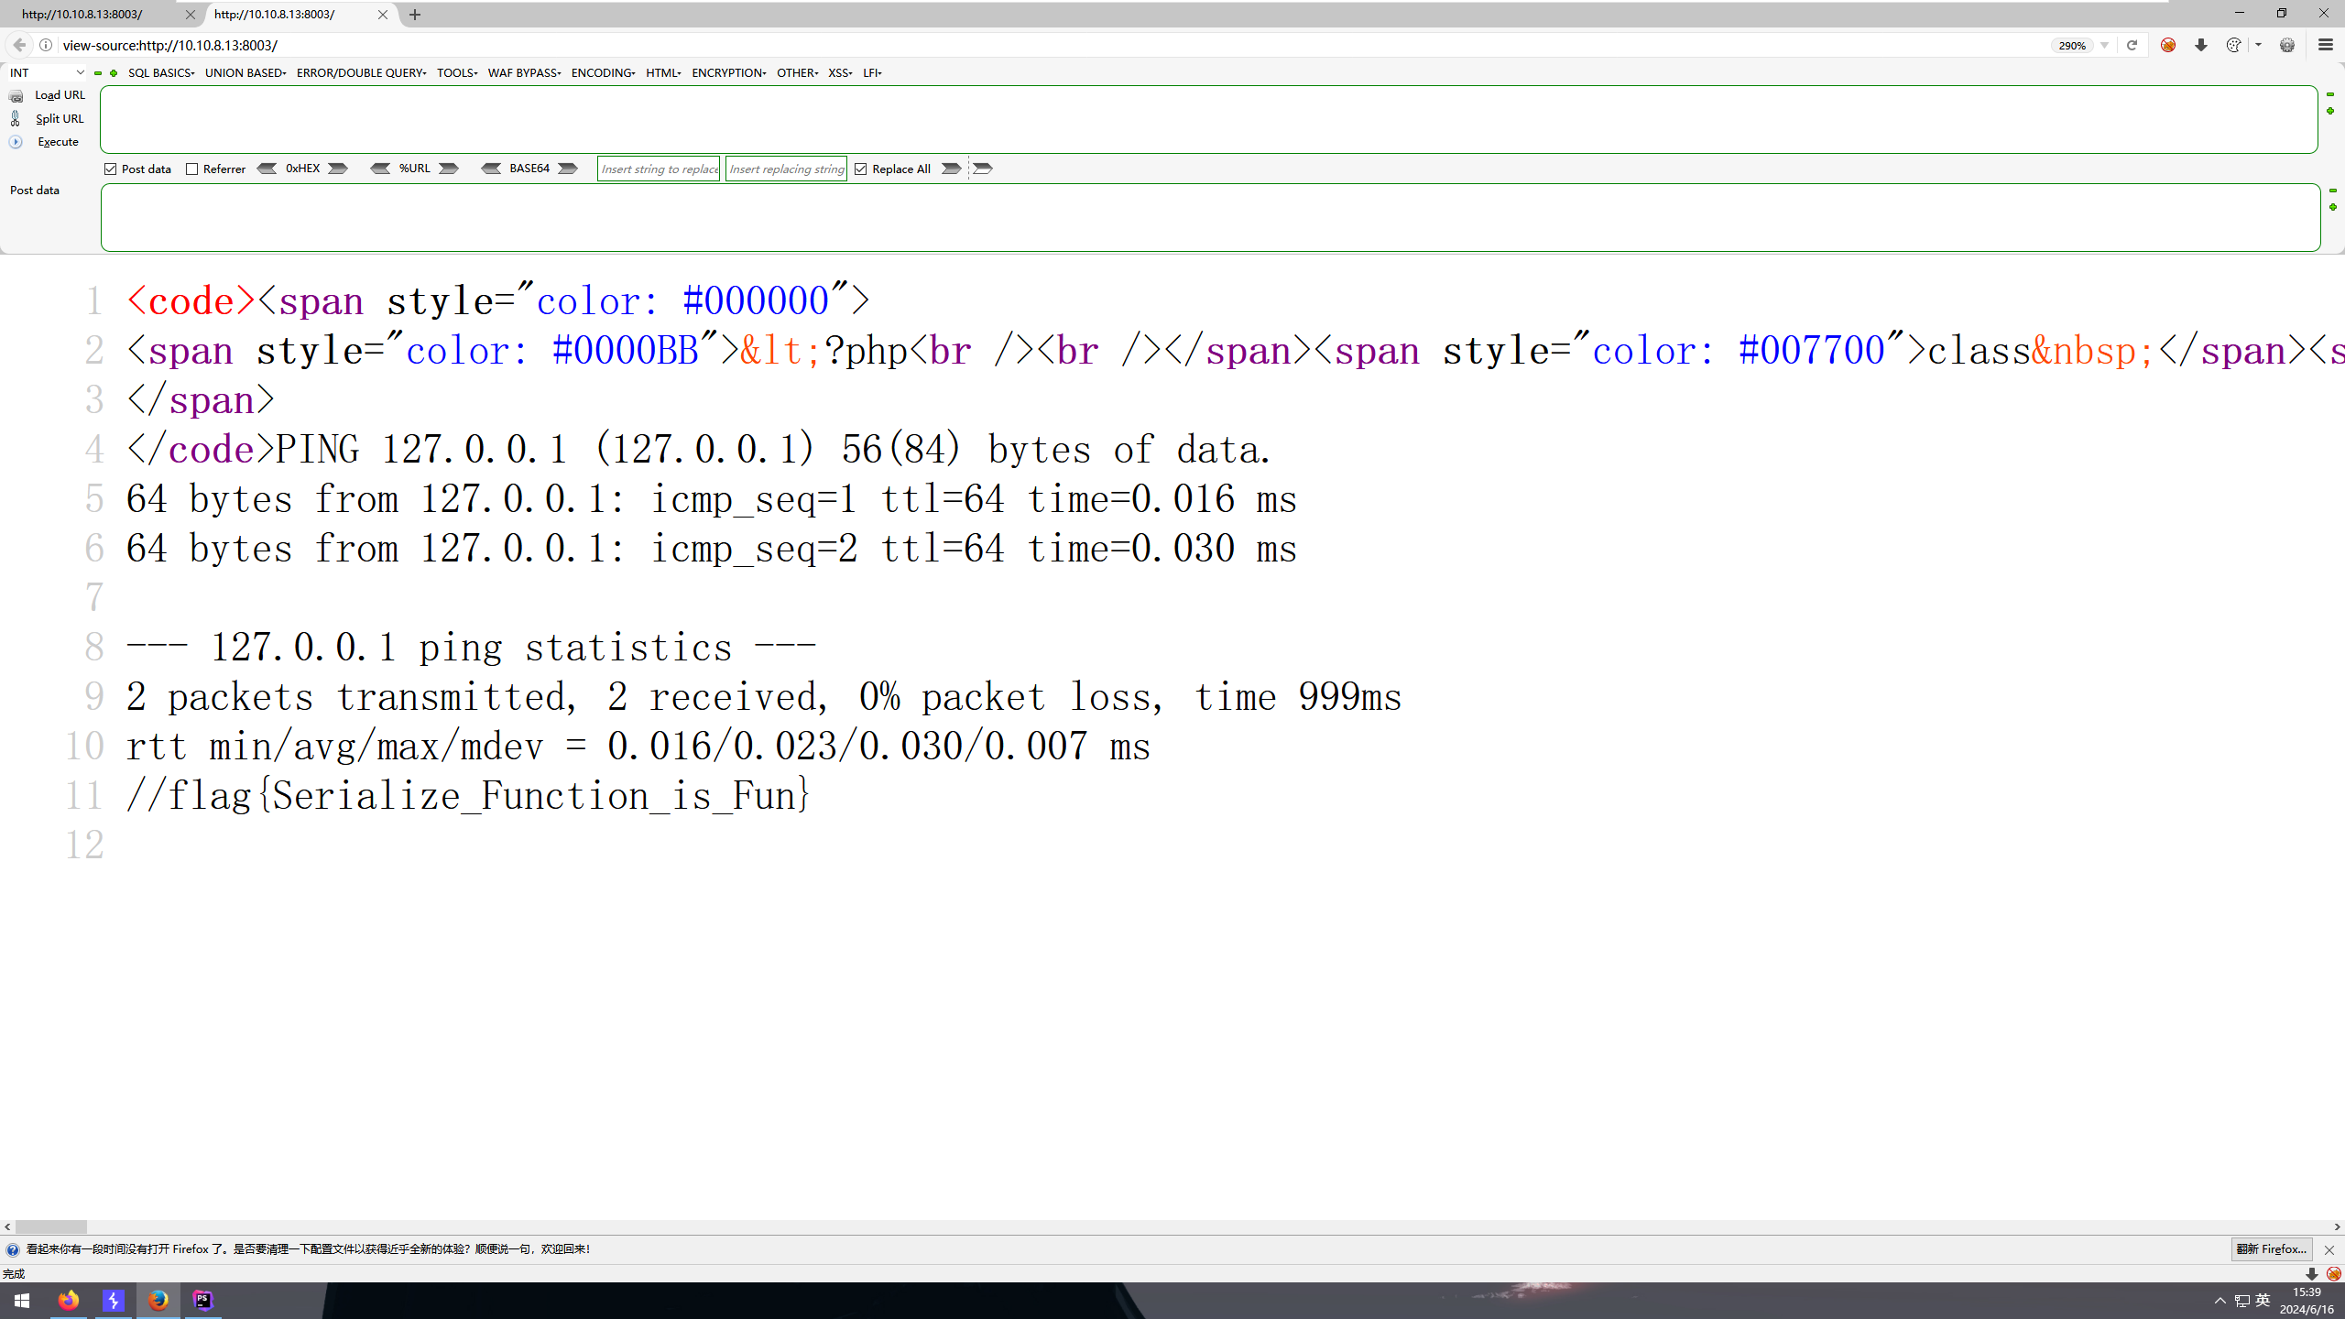Open the Firefox hamburger menu
Screen dimensions: 2345x1319
(2325, 45)
